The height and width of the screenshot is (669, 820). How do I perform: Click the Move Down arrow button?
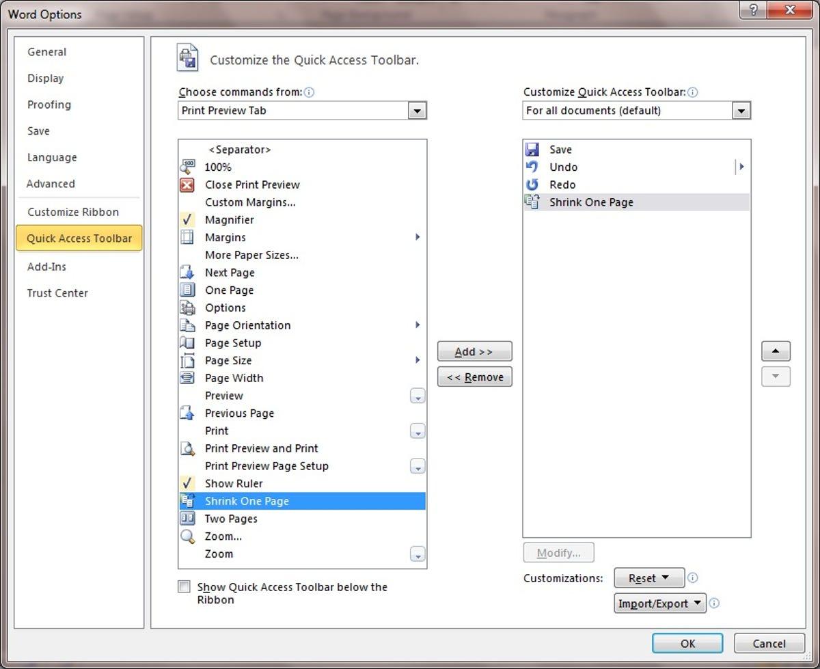(x=776, y=377)
